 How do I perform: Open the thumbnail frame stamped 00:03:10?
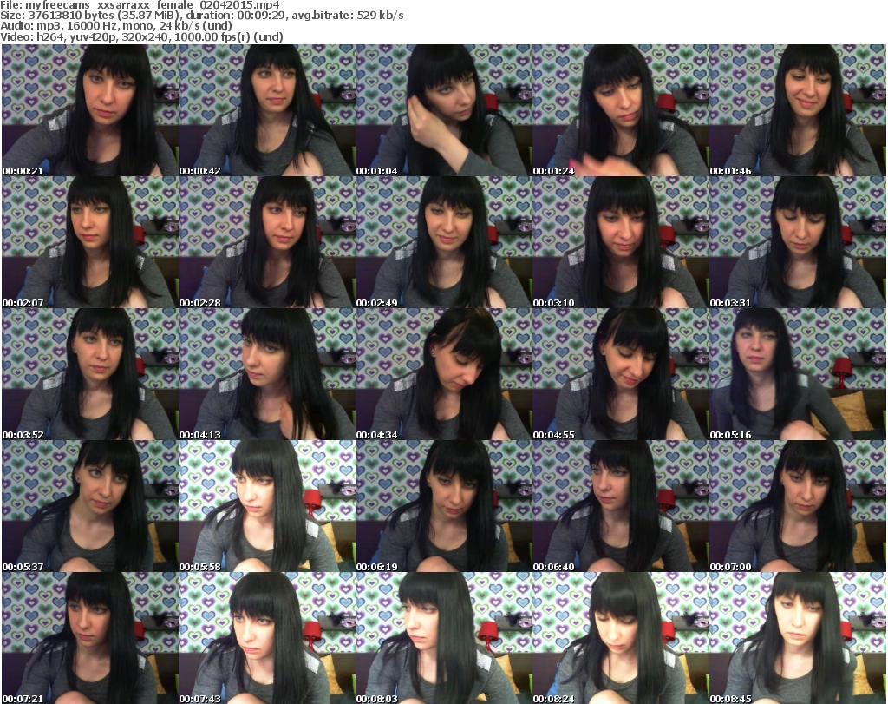pyautogui.click(x=621, y=242)
